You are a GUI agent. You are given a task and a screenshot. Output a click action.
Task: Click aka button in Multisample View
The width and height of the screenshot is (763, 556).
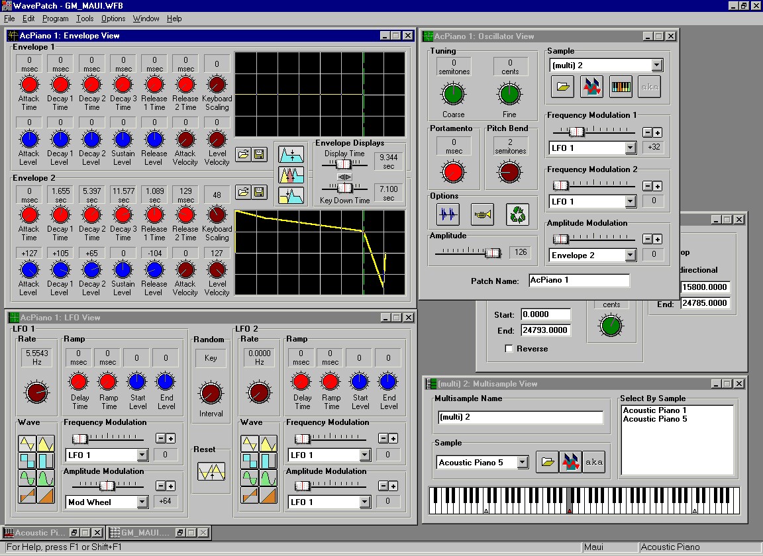coord(593,461)
